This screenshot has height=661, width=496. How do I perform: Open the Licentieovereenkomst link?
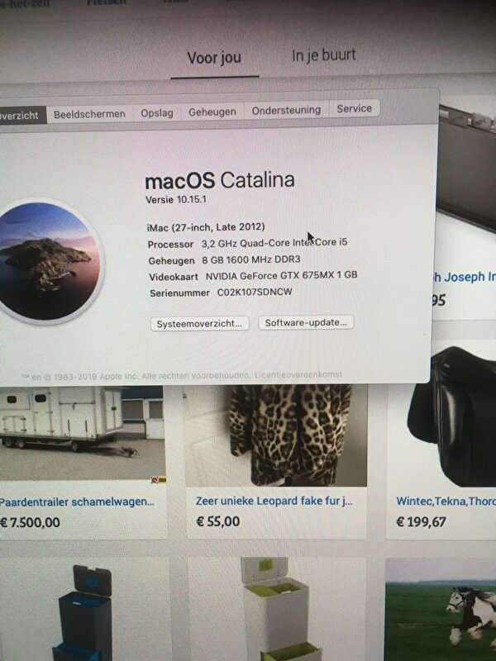pyautogui.click(x=298, y=374)
